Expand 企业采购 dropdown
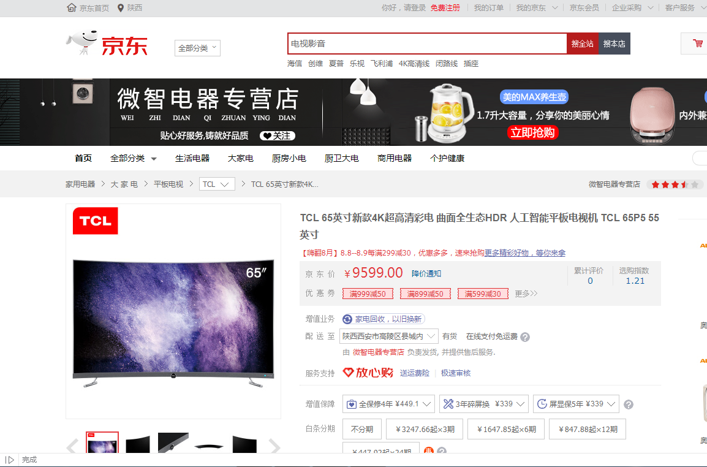The image size is (707, 467). click(633, 8)
